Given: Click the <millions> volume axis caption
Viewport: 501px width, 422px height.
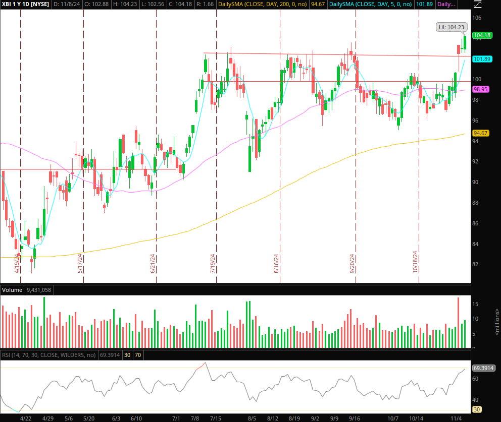Looking at the screenshot, I should coord(497,322).
